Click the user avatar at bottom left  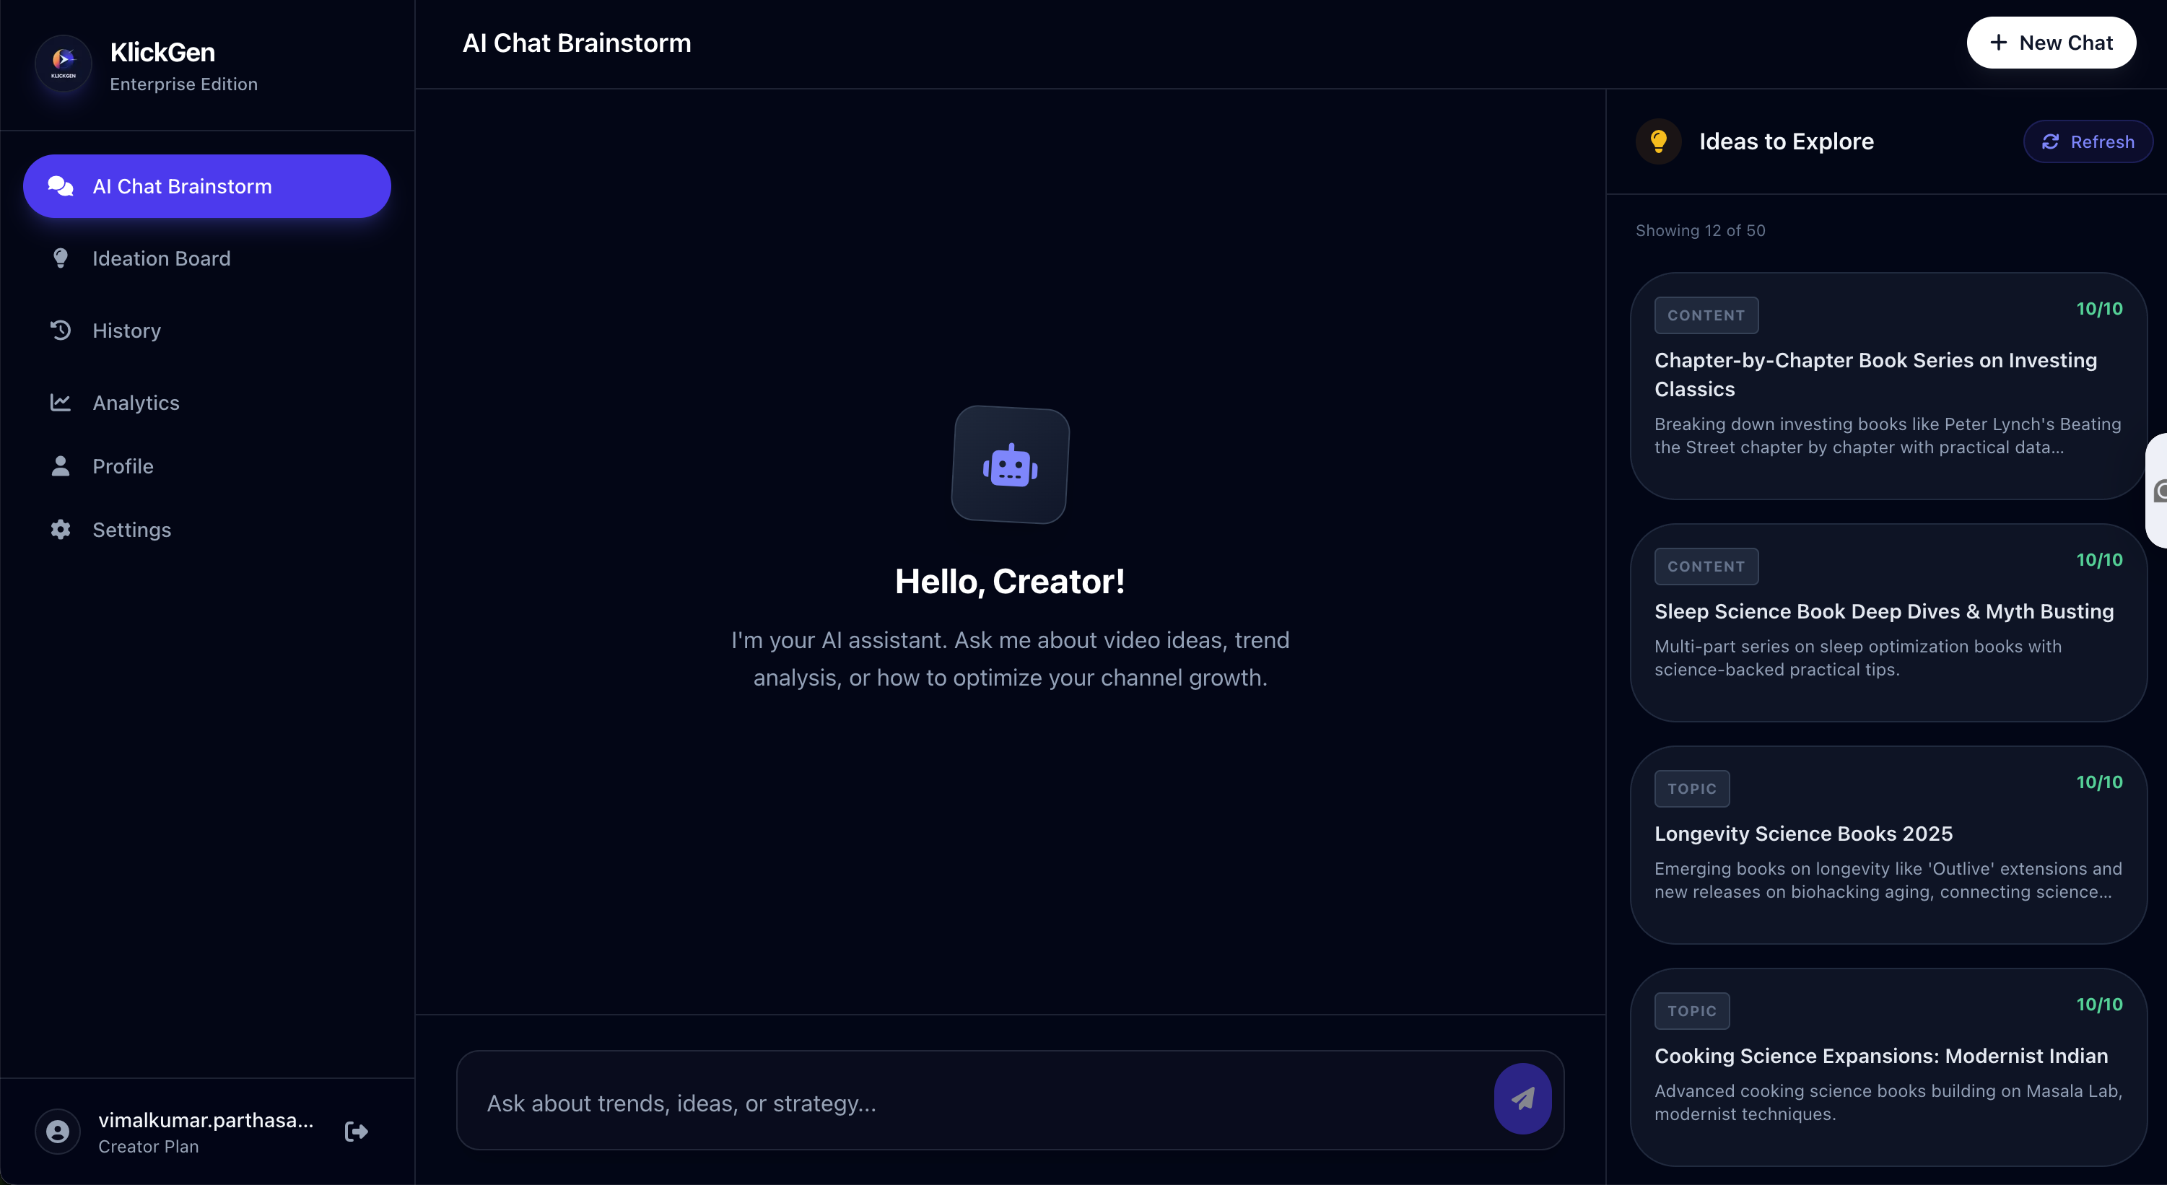(56, 1131)
